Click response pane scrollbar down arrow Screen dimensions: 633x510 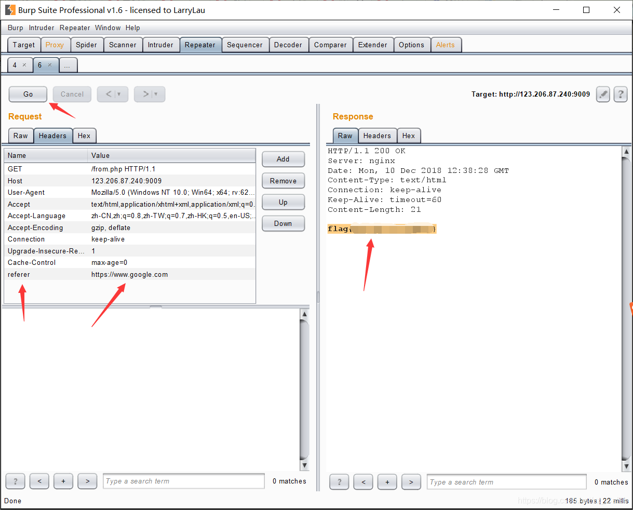pyautogui.click(x=626, y=466)
